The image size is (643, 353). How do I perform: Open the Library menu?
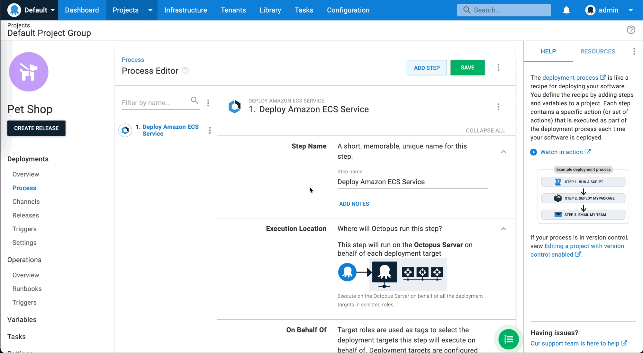pos(270,10)
